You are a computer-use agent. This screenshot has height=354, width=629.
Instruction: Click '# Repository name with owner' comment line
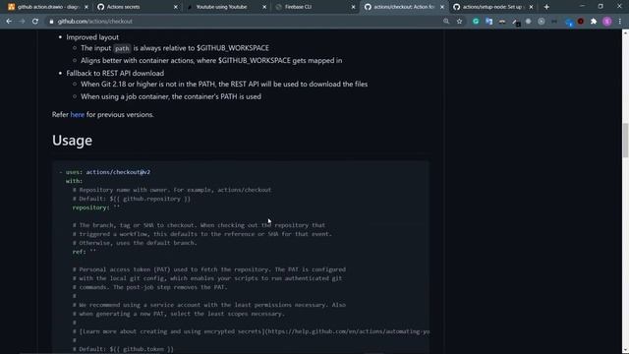(x=172, y=190)
